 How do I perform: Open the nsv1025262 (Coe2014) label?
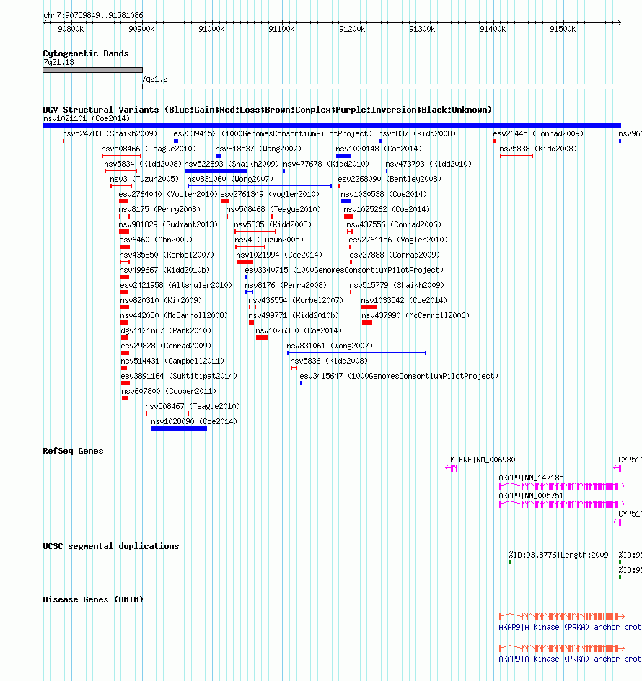(387, 210)
